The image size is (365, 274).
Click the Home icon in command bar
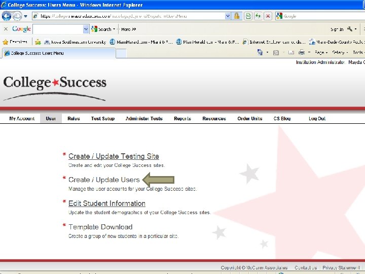pos(260,52)
